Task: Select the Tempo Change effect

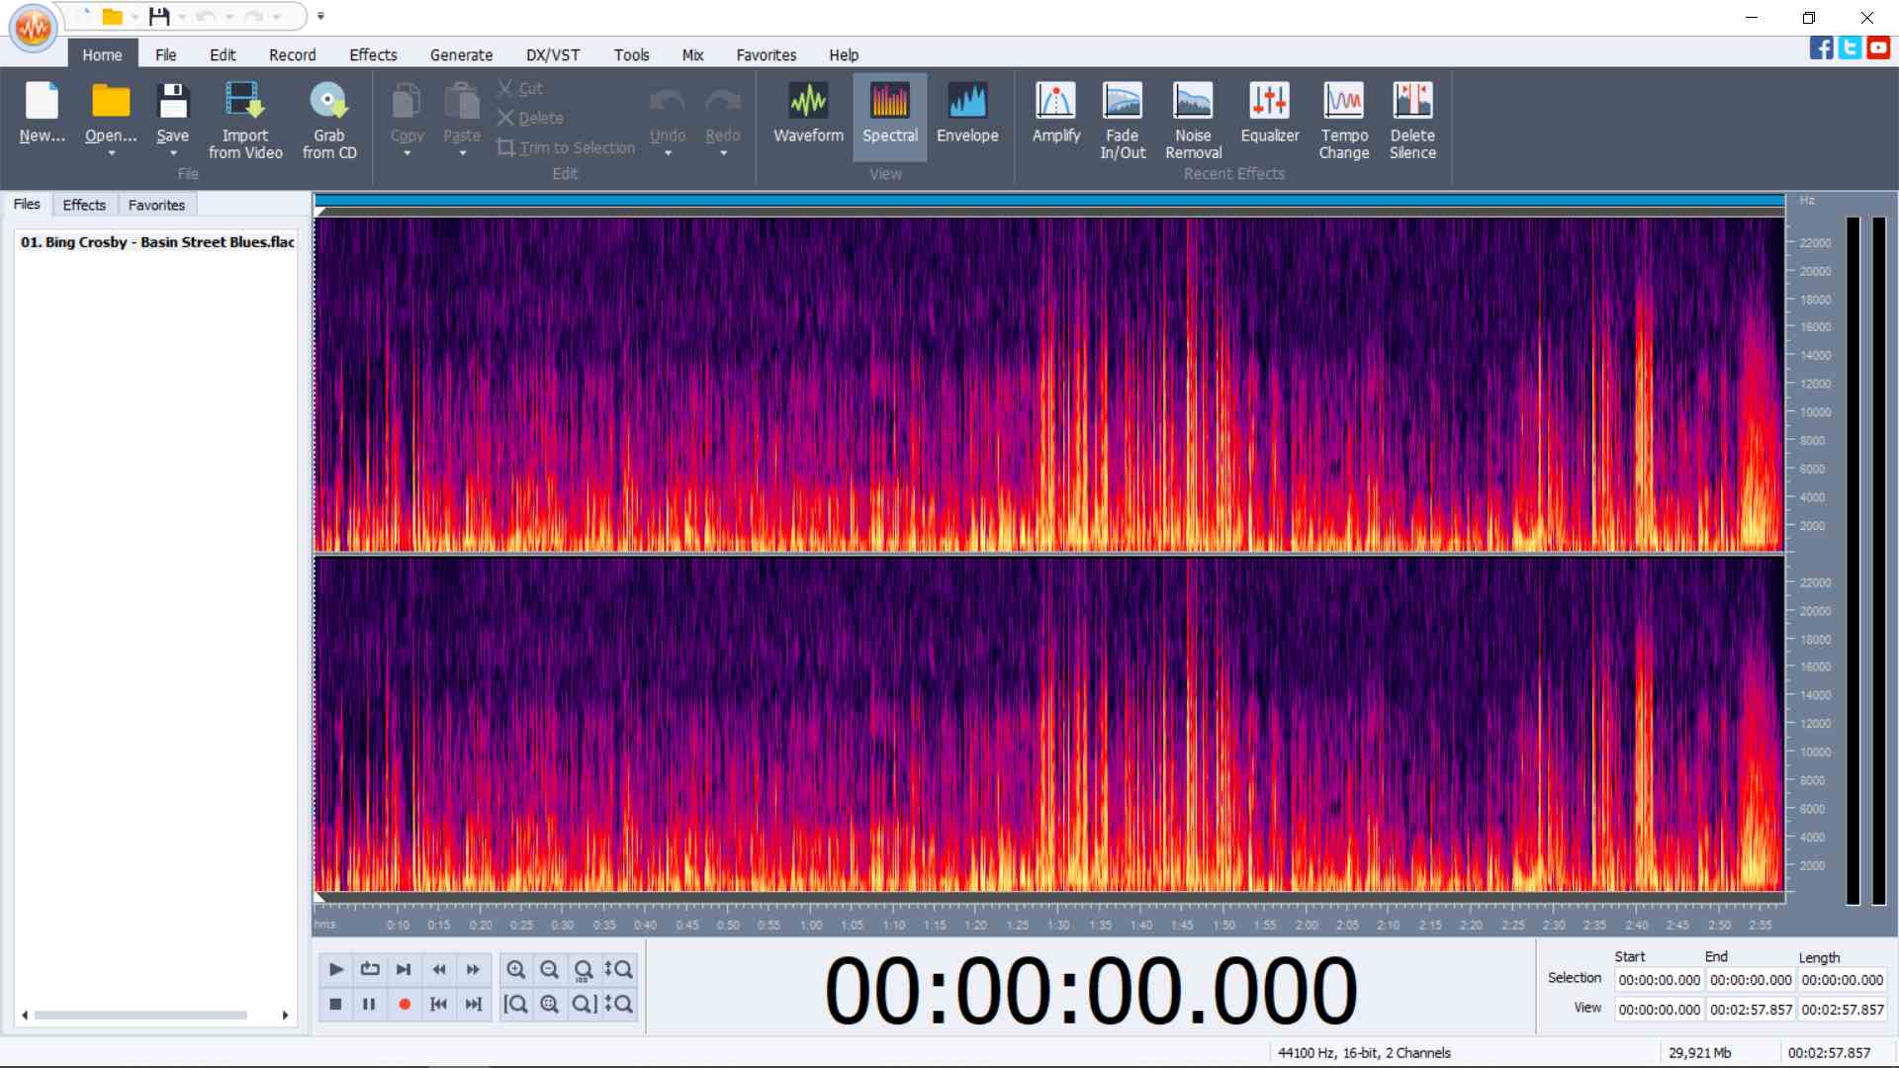Action: click(1343, 121)
